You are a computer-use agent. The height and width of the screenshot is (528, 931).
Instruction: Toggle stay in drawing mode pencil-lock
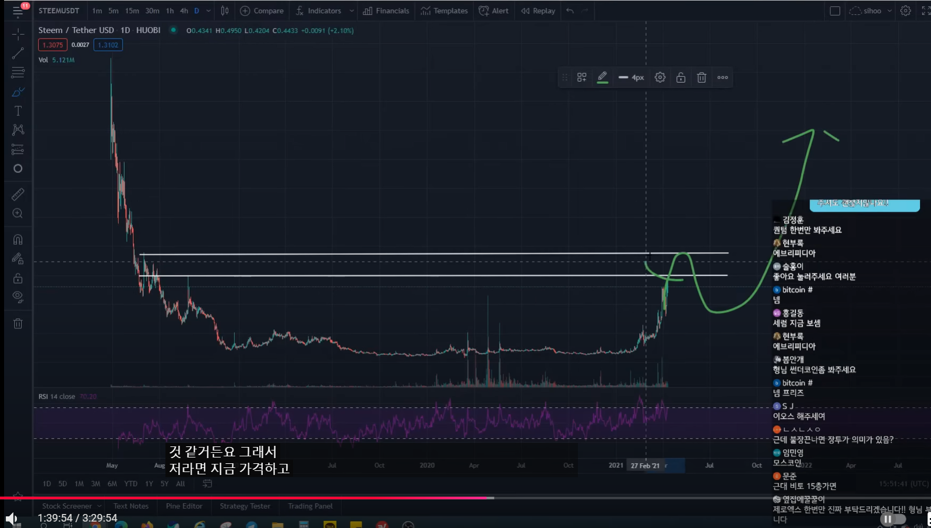point(18,259)
